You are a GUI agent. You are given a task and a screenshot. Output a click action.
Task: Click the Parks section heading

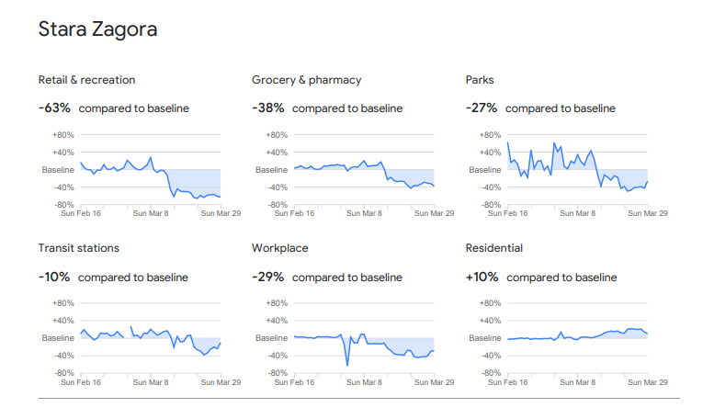coord(481,80)
